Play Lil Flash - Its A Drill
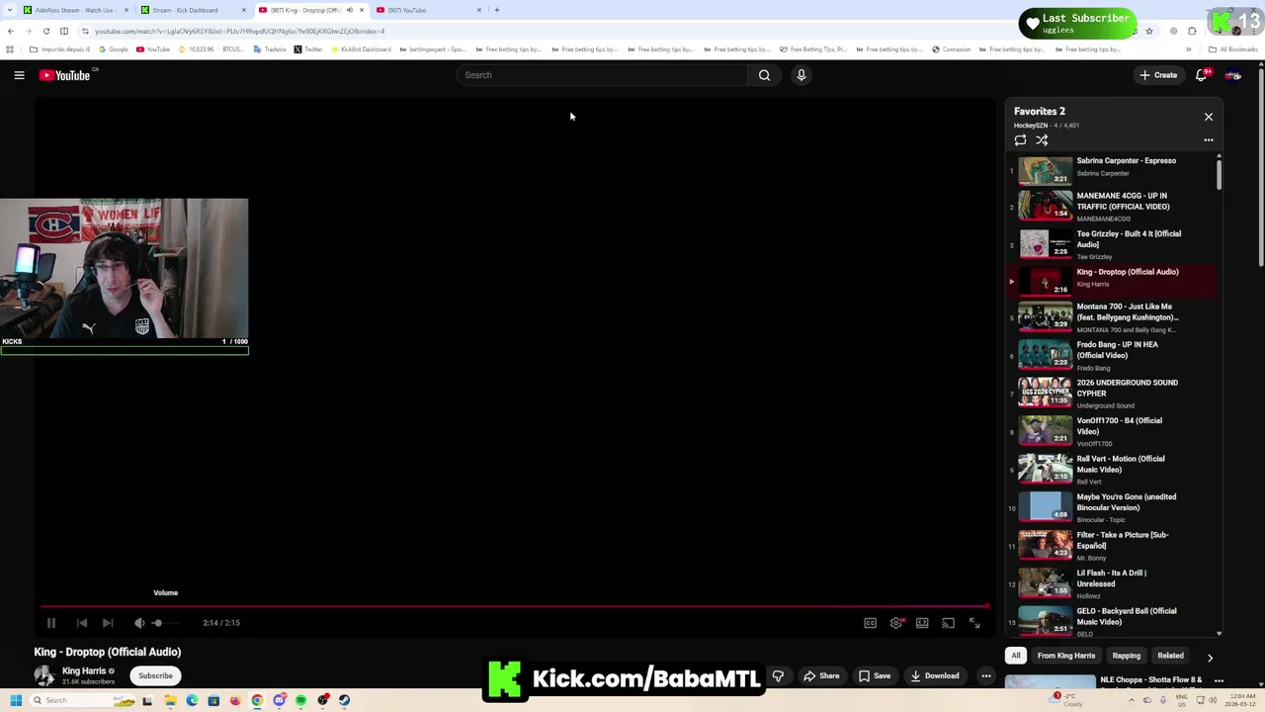The image size is (1265, 712). coord(1112,583)
